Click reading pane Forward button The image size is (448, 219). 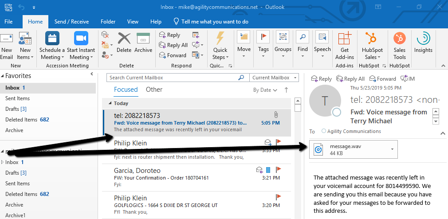382,79
